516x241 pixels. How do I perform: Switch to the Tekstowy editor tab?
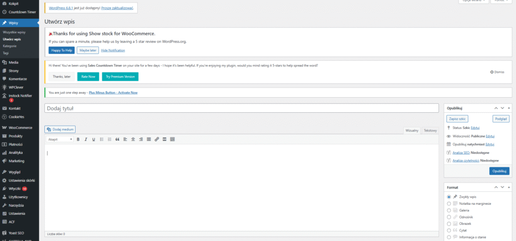click(x=430, y=130)
